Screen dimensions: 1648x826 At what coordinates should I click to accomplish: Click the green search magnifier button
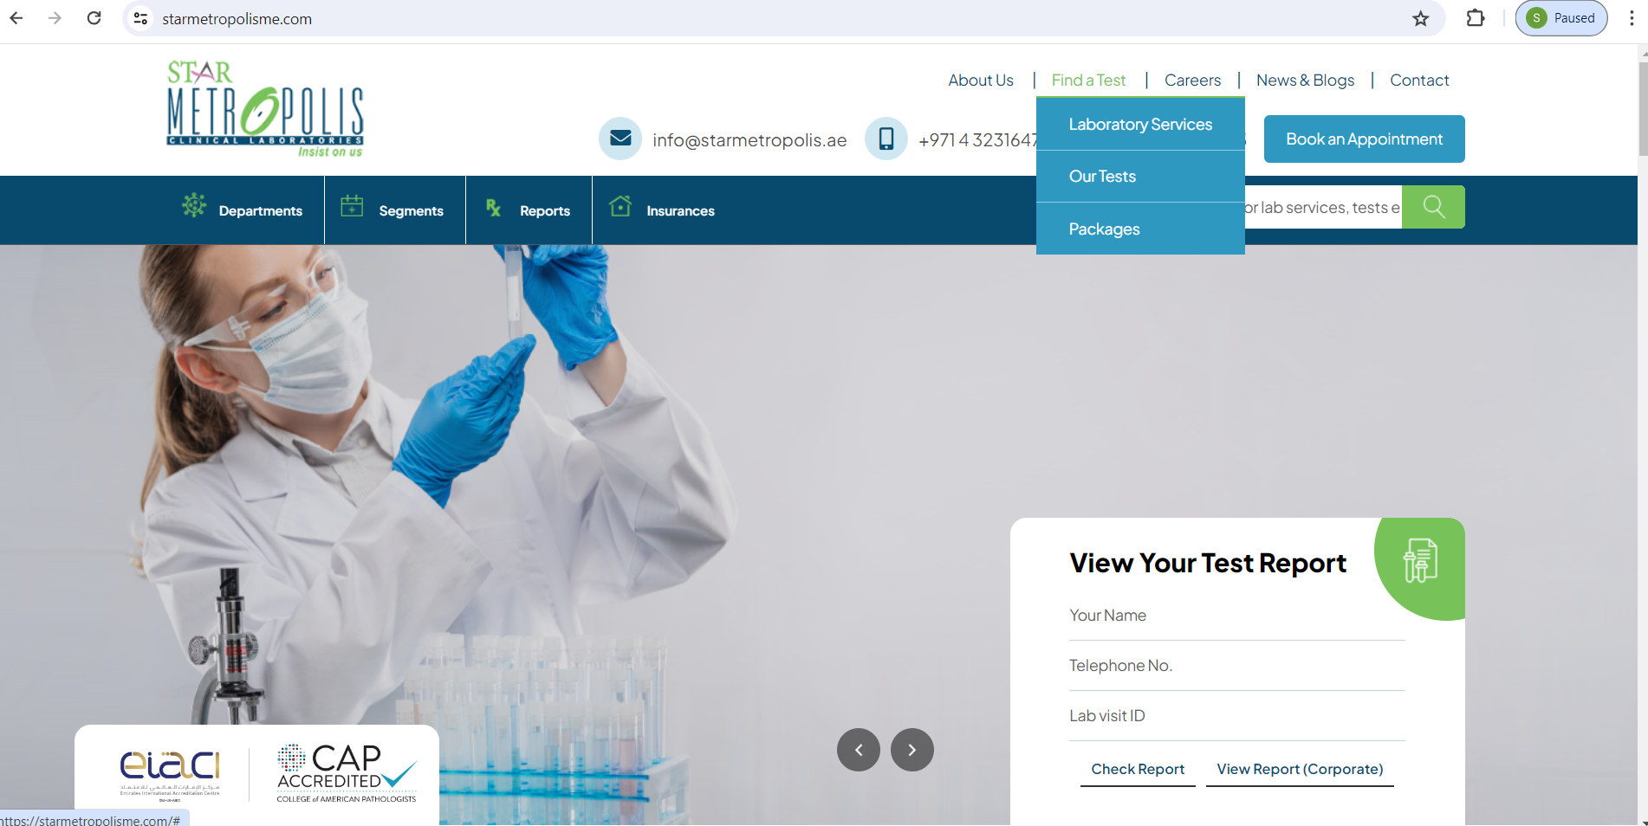point(1433,207)
